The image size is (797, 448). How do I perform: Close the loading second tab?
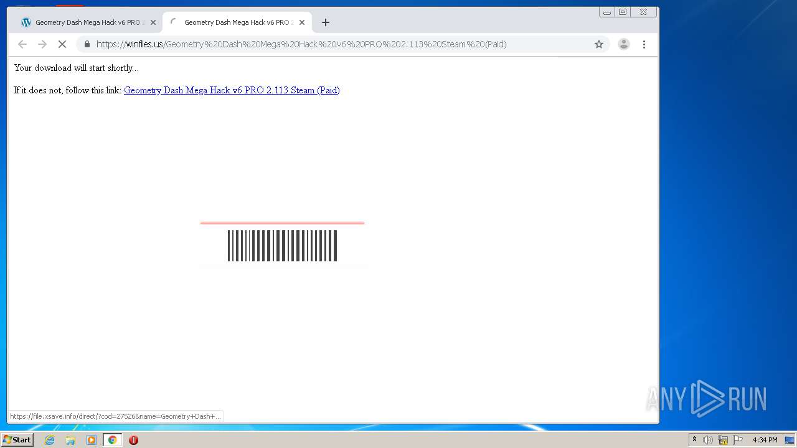pos(302,22)
